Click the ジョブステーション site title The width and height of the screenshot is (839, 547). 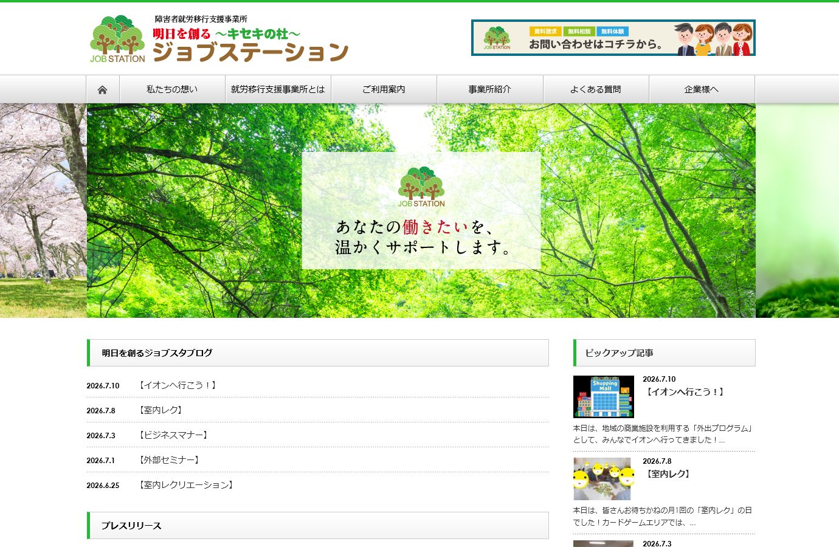[250, 52]
